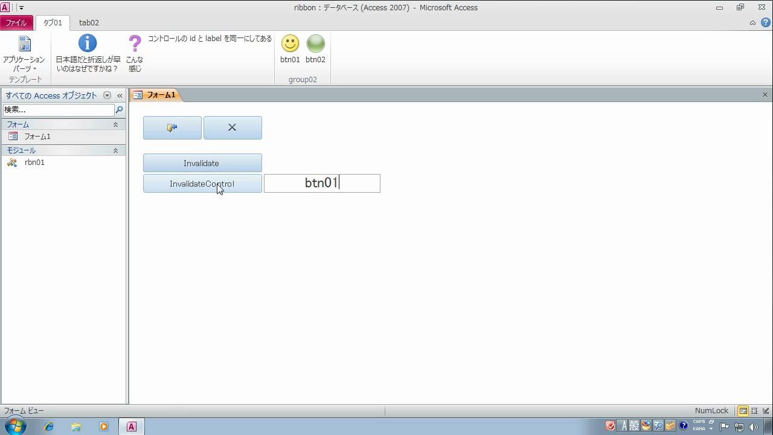Click the navigation pane search box

pyautogui.click(x=59, y=110)
